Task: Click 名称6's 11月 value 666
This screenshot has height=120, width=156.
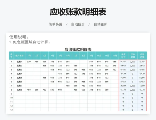Action: coord(107,82)
